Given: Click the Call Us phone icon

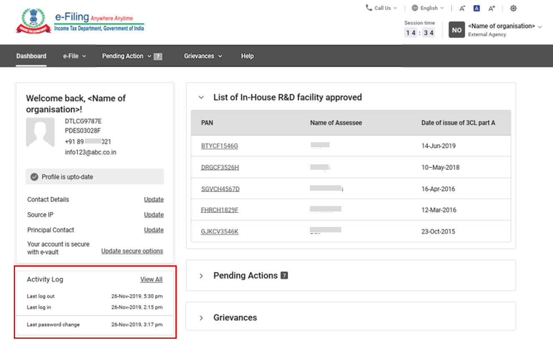Looking at the screenshot, I should click(x=369, y=8).
